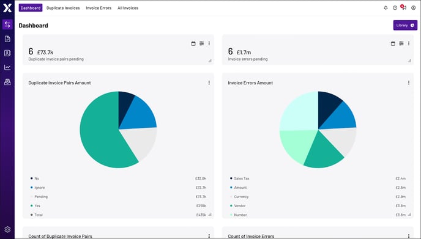Viewport: 421px width, 239px height.
Task: Click Count of Duplicate Invoice Pairs title
Action: tap(60, 237)
